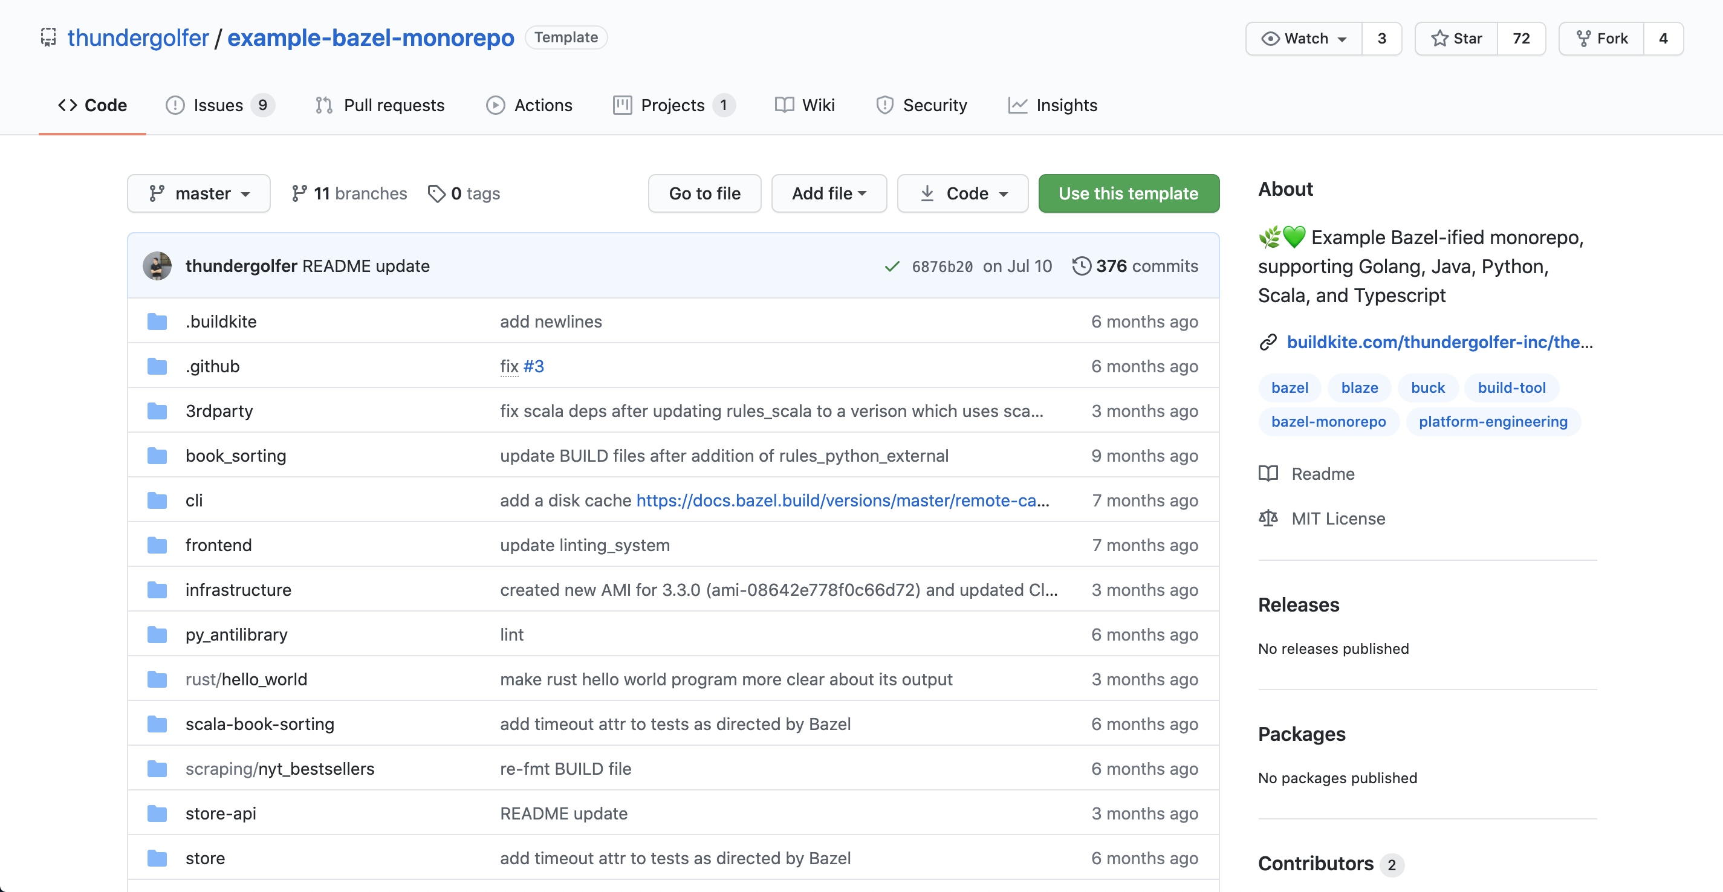Click the Readme book icon in About
Screen dimensions: 1723x892
pyautogui.click(x=1268, y=473)
